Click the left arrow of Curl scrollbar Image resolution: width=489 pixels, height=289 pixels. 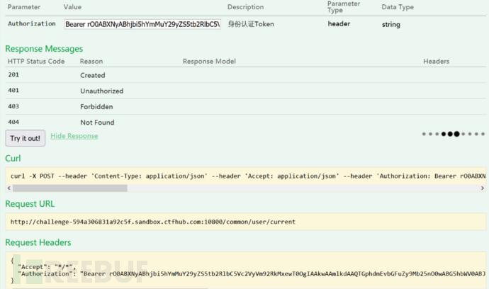coord(9,188)
